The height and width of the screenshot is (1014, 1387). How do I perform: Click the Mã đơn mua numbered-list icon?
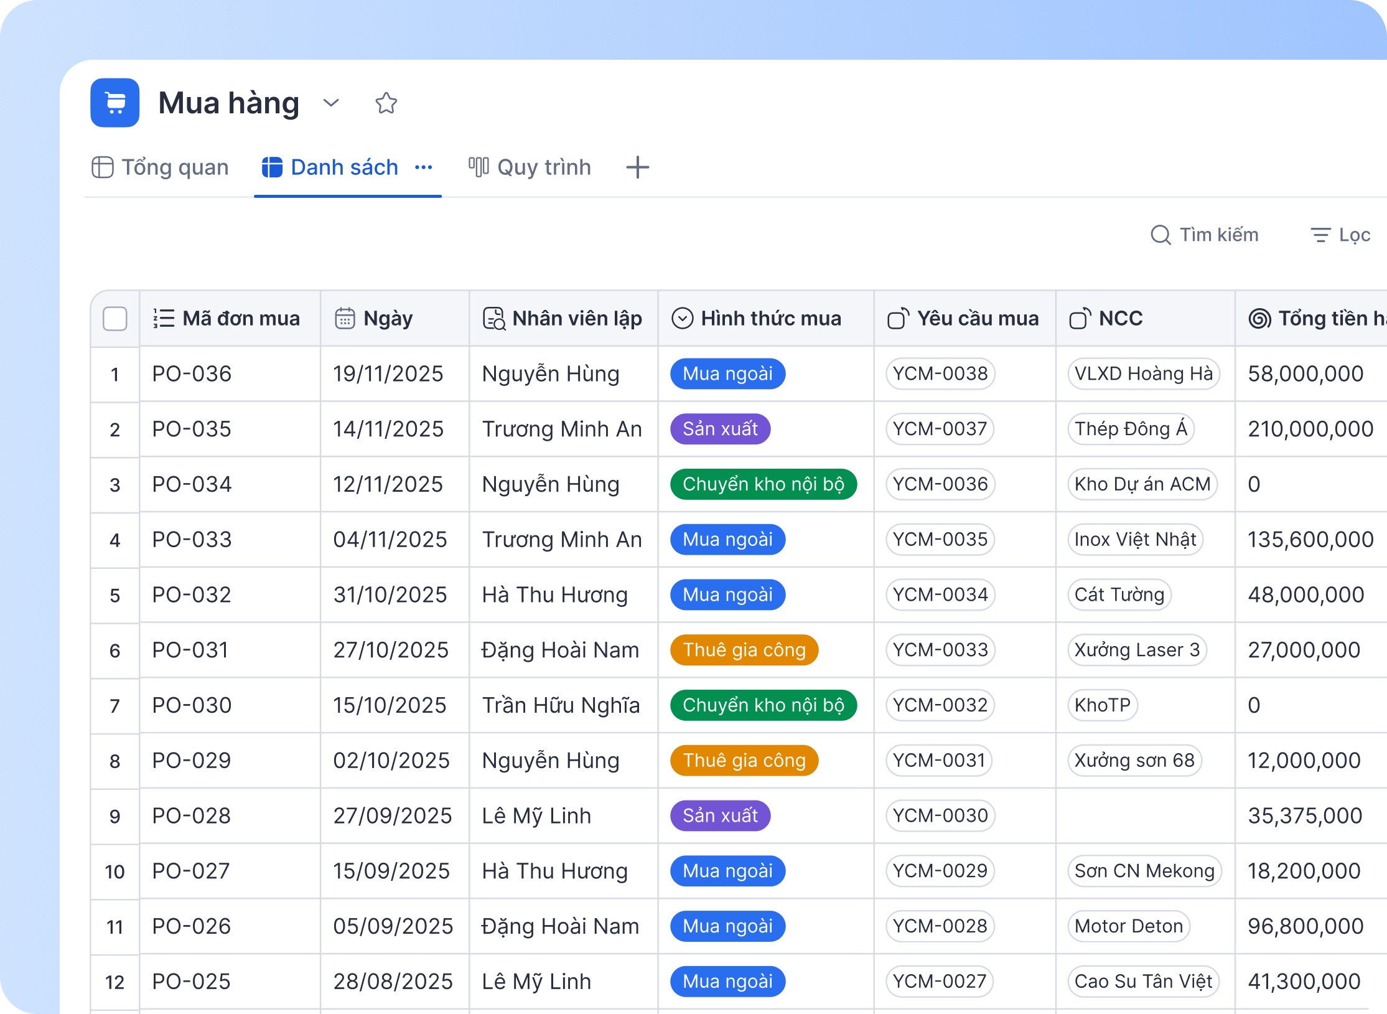[x=164, y=319]
